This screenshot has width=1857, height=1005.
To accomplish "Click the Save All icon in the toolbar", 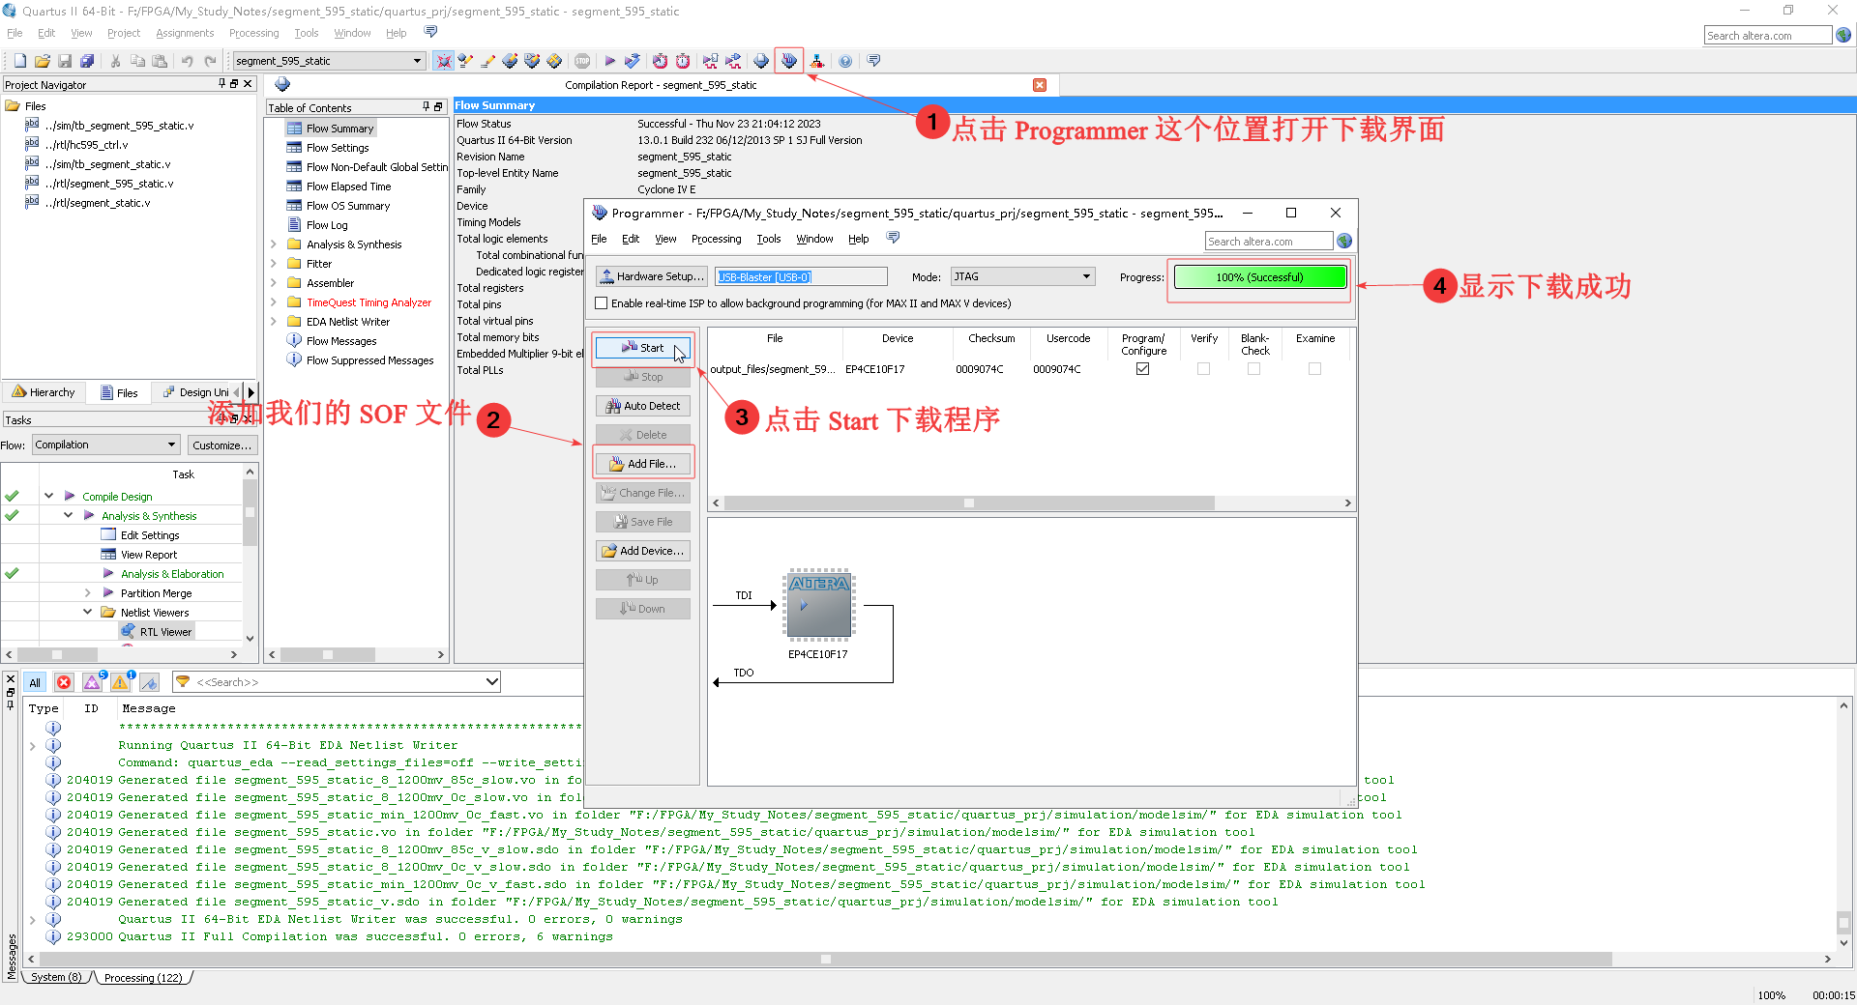I will [x=87, y=61].
